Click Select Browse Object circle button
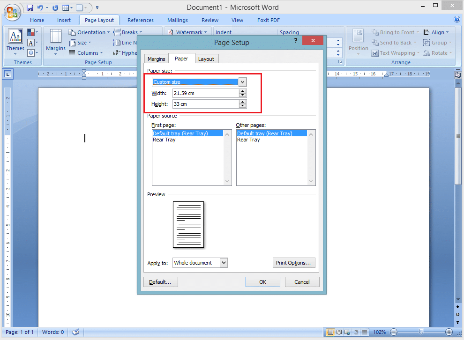This screenshot has height=340, width=464. 457,315
